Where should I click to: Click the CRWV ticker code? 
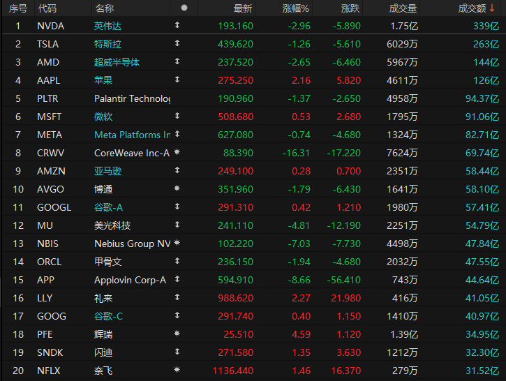(x=51, y=153)
